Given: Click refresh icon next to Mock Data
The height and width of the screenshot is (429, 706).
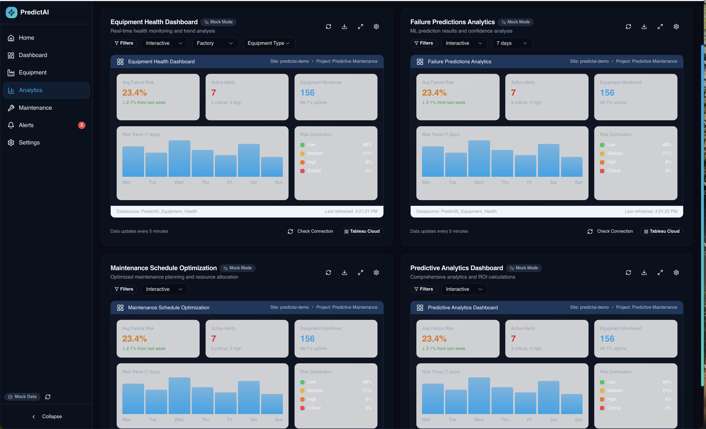Looking at the screenshot, I should point(48,397).
